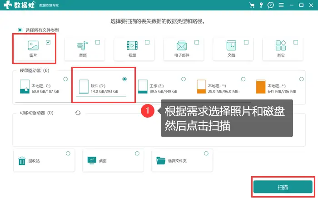Viewport: 318px width, 198px height.
Task: Click the 89.5 GB/449 GB text
Action: click(x=164, y=91)
